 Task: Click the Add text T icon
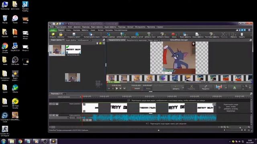click(x=149, y=34)
